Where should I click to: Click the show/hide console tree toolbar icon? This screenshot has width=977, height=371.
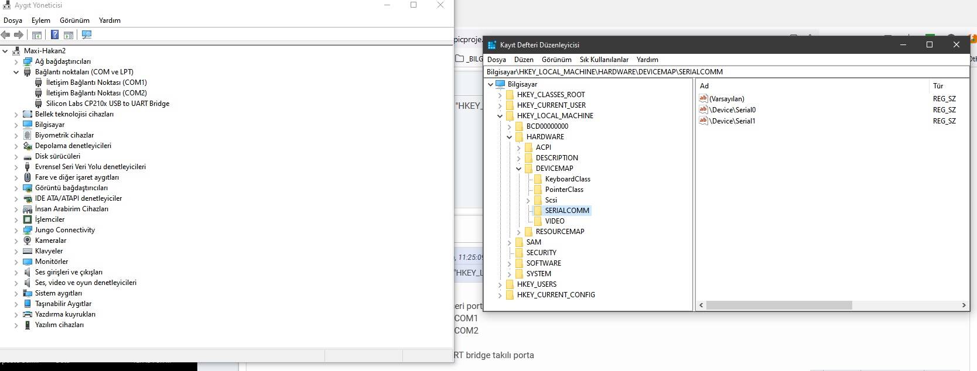36,35
